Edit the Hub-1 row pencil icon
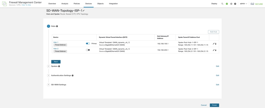 pos(214,44)
